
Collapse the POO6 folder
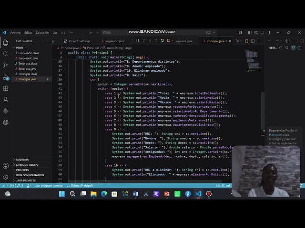(x=20, y=47)
